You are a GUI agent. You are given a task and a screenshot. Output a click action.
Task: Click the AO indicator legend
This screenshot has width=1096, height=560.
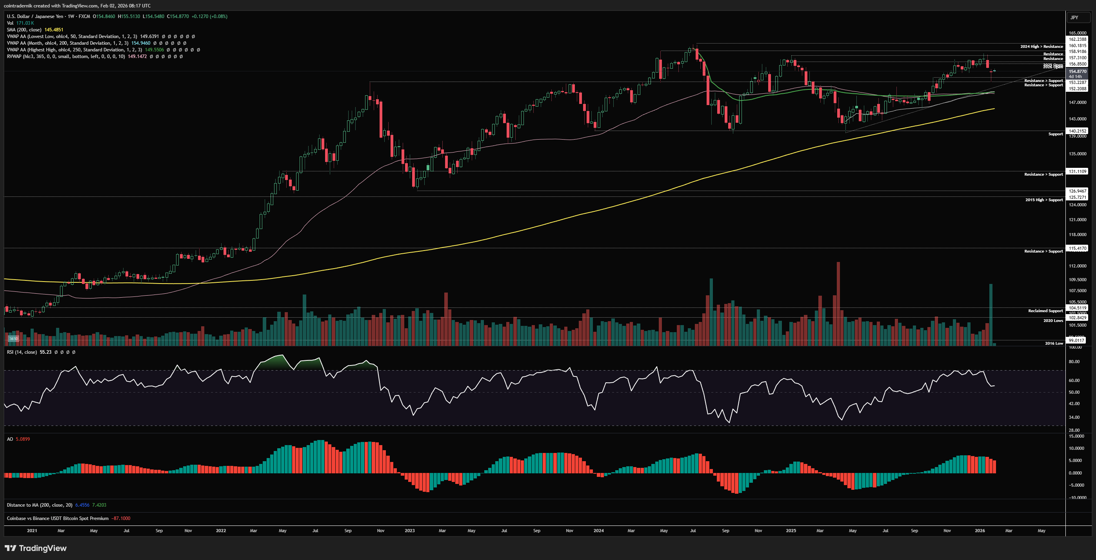coord(10,439)
